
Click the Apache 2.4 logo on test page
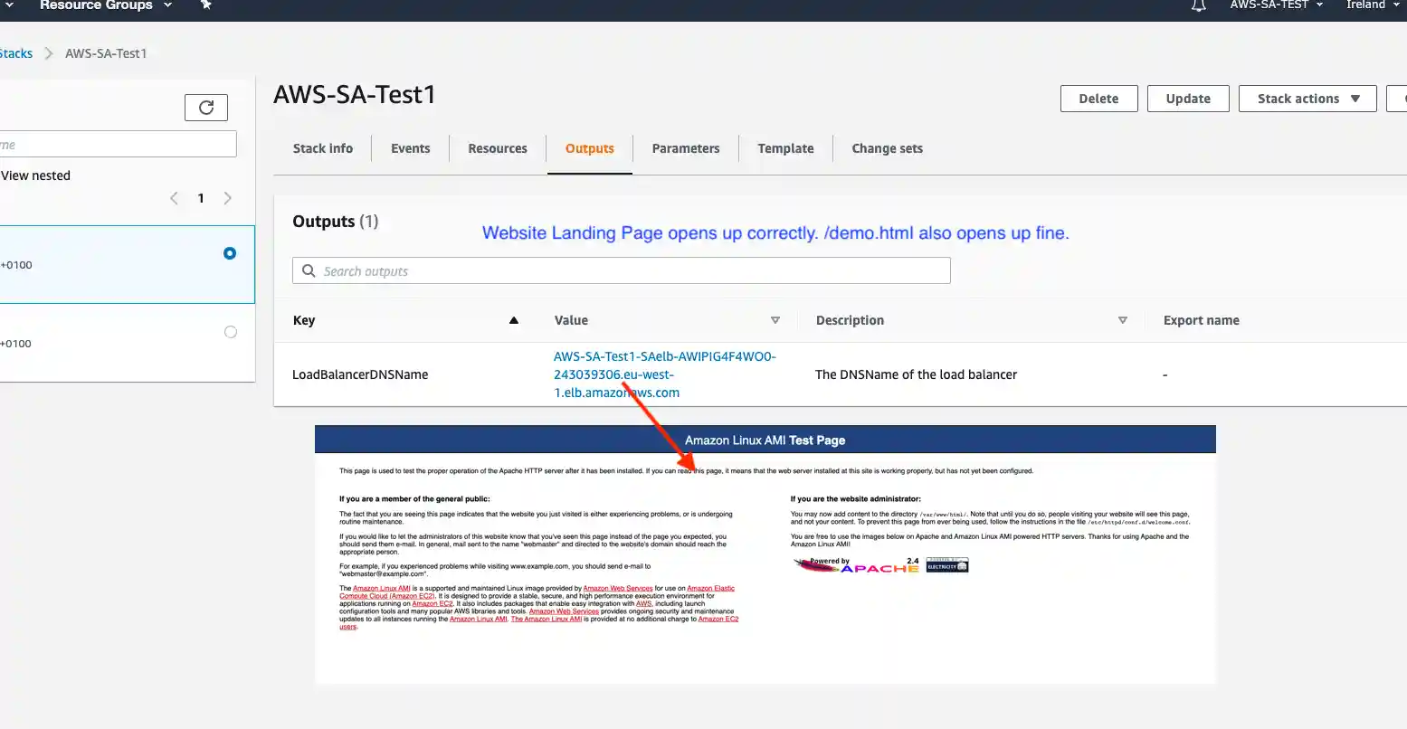point(856,565)
